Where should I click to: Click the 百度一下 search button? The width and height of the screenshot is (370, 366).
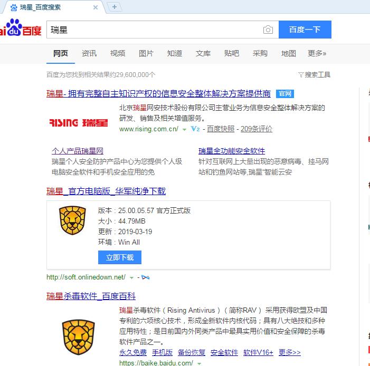point(305,30)
